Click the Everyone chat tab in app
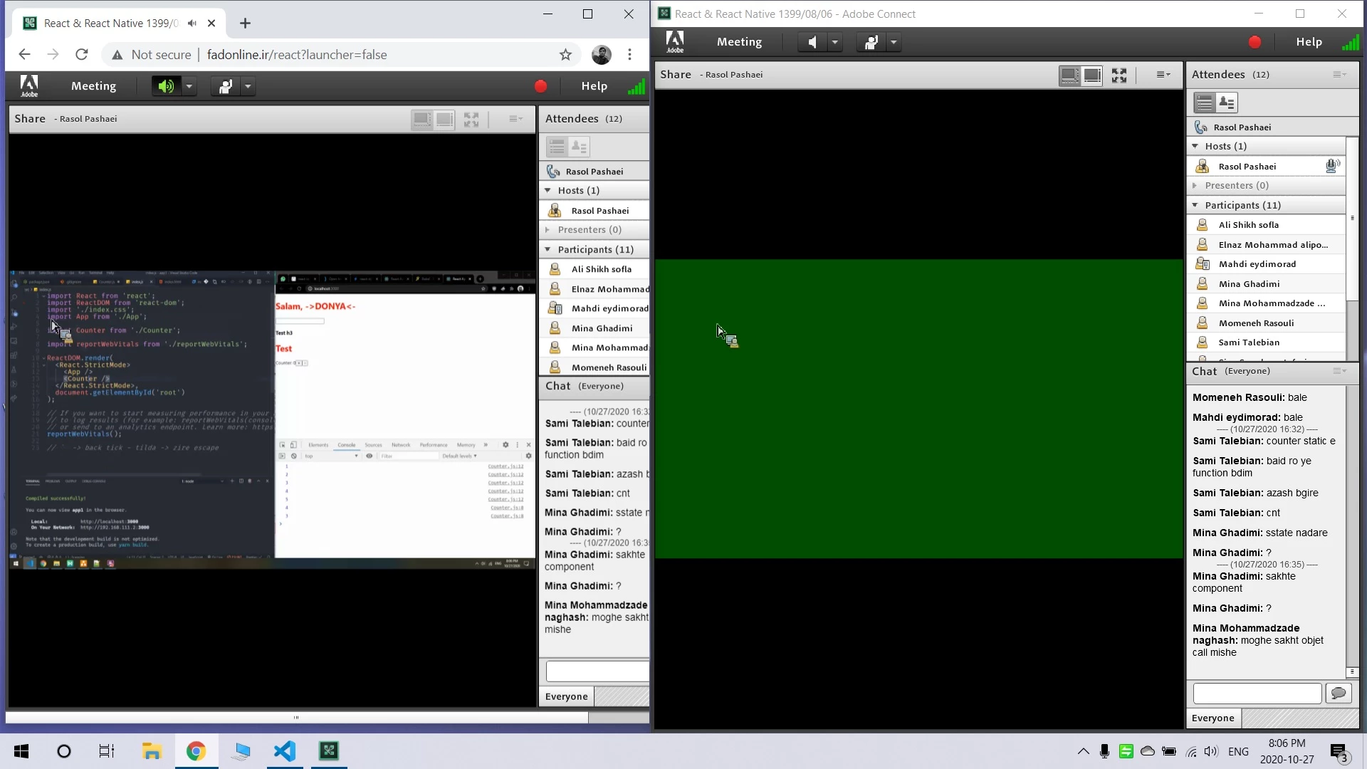Viewport: 1367px width, 769px height. pyautogui.click(x=1213, y=718)
